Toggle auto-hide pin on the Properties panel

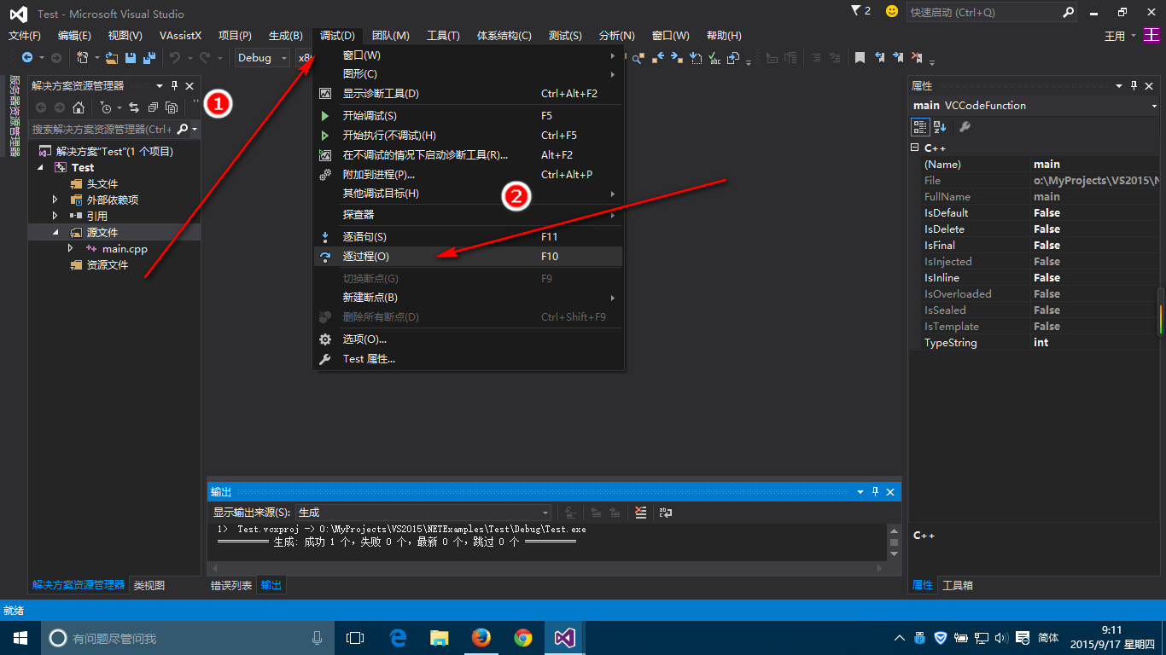1134,85
